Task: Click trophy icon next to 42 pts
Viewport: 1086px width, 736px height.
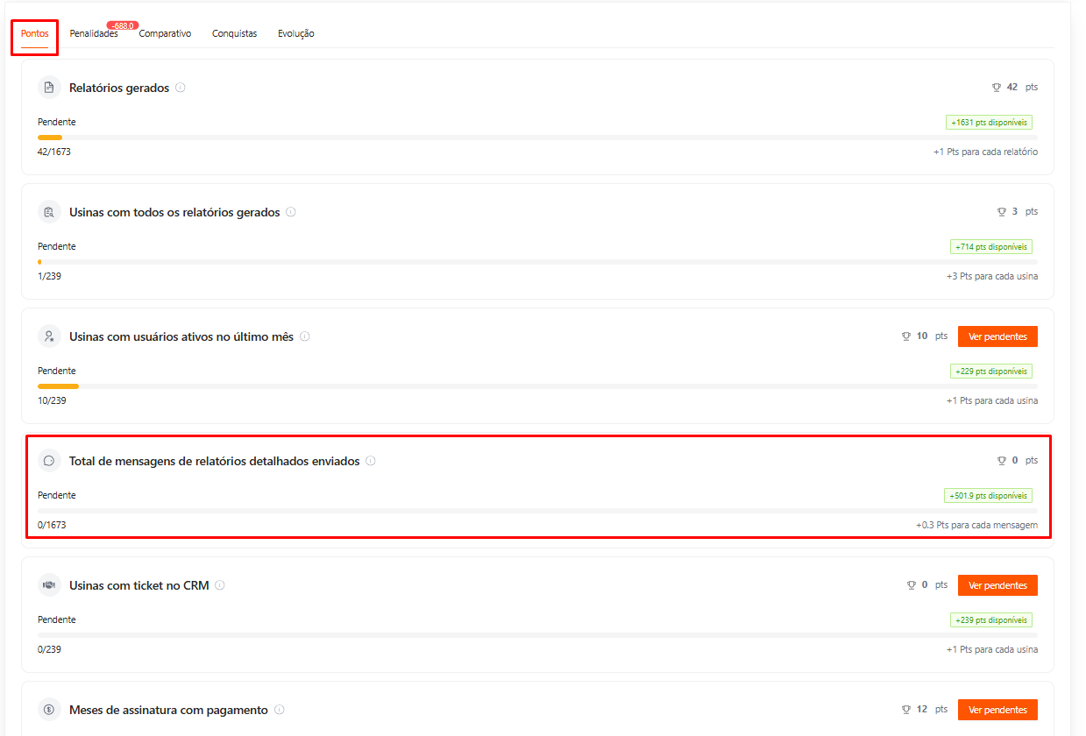Action: (x=997, y=88)
